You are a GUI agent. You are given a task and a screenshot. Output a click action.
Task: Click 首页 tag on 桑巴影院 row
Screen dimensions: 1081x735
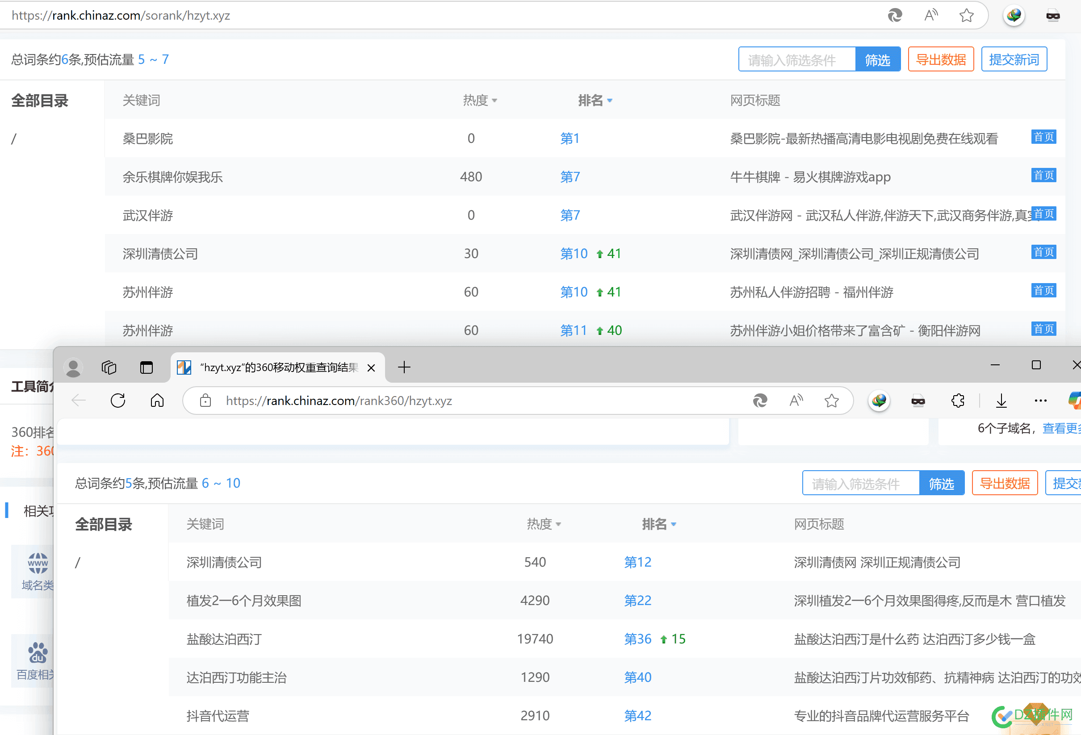point(1043,137)
